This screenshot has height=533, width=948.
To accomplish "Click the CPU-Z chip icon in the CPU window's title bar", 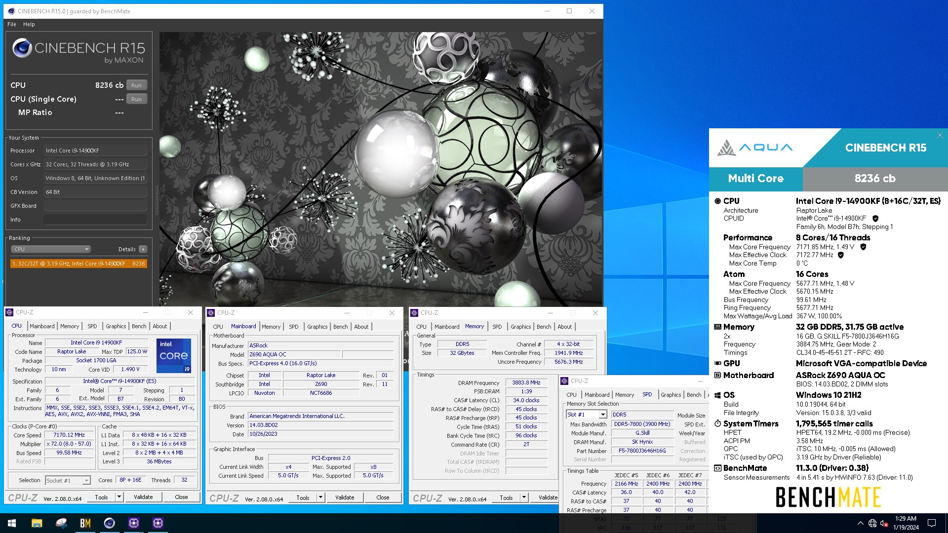I will (9, 312).
